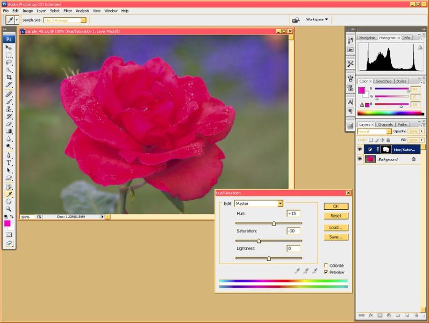
Task: Hide the Background layer eye
Action: pos(360,159)
